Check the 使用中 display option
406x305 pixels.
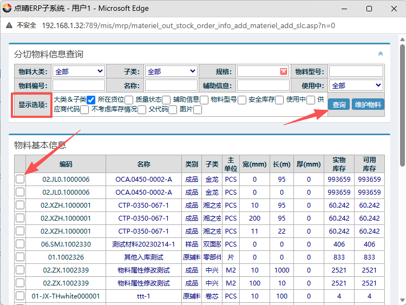(311, 100)
